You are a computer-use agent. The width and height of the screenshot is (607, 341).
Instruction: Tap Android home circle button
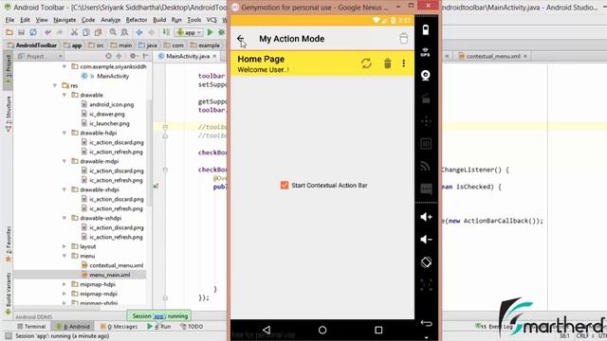322,330
